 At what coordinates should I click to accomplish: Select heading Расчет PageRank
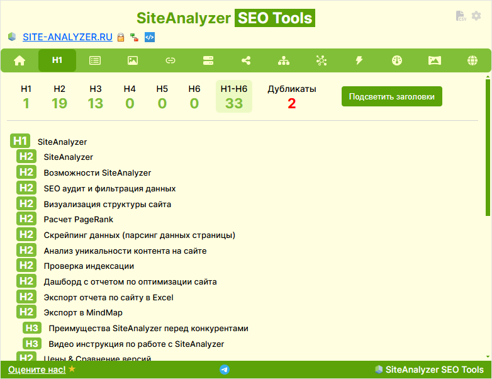(x=79, y=220)
